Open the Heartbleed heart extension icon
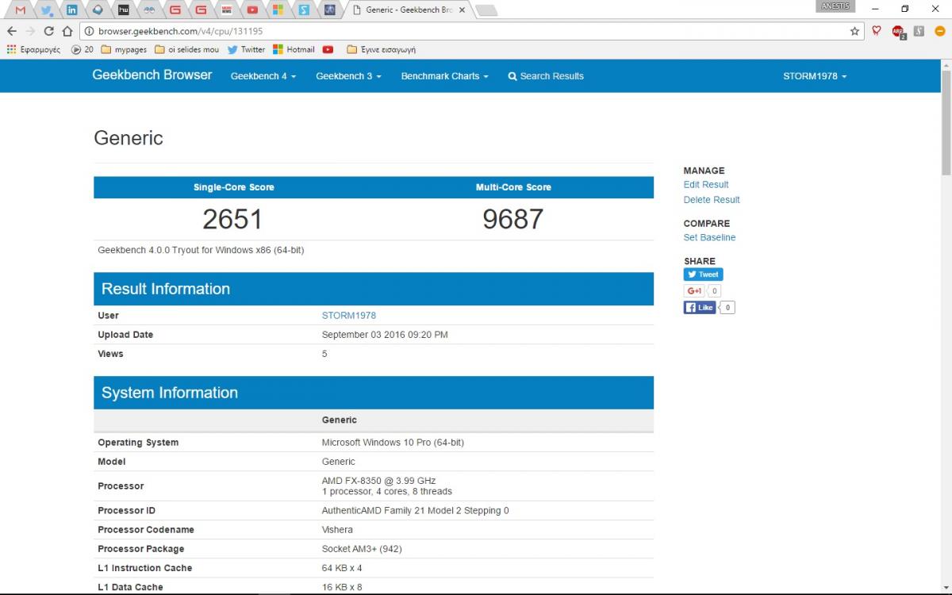This screenshot has height=595, width=952. (877, 31)
